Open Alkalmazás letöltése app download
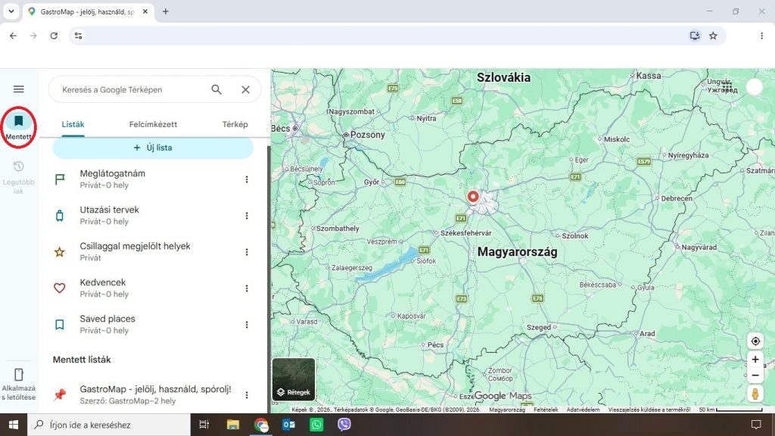The height and width of the screenshot is (436, 775). [18, 384]
